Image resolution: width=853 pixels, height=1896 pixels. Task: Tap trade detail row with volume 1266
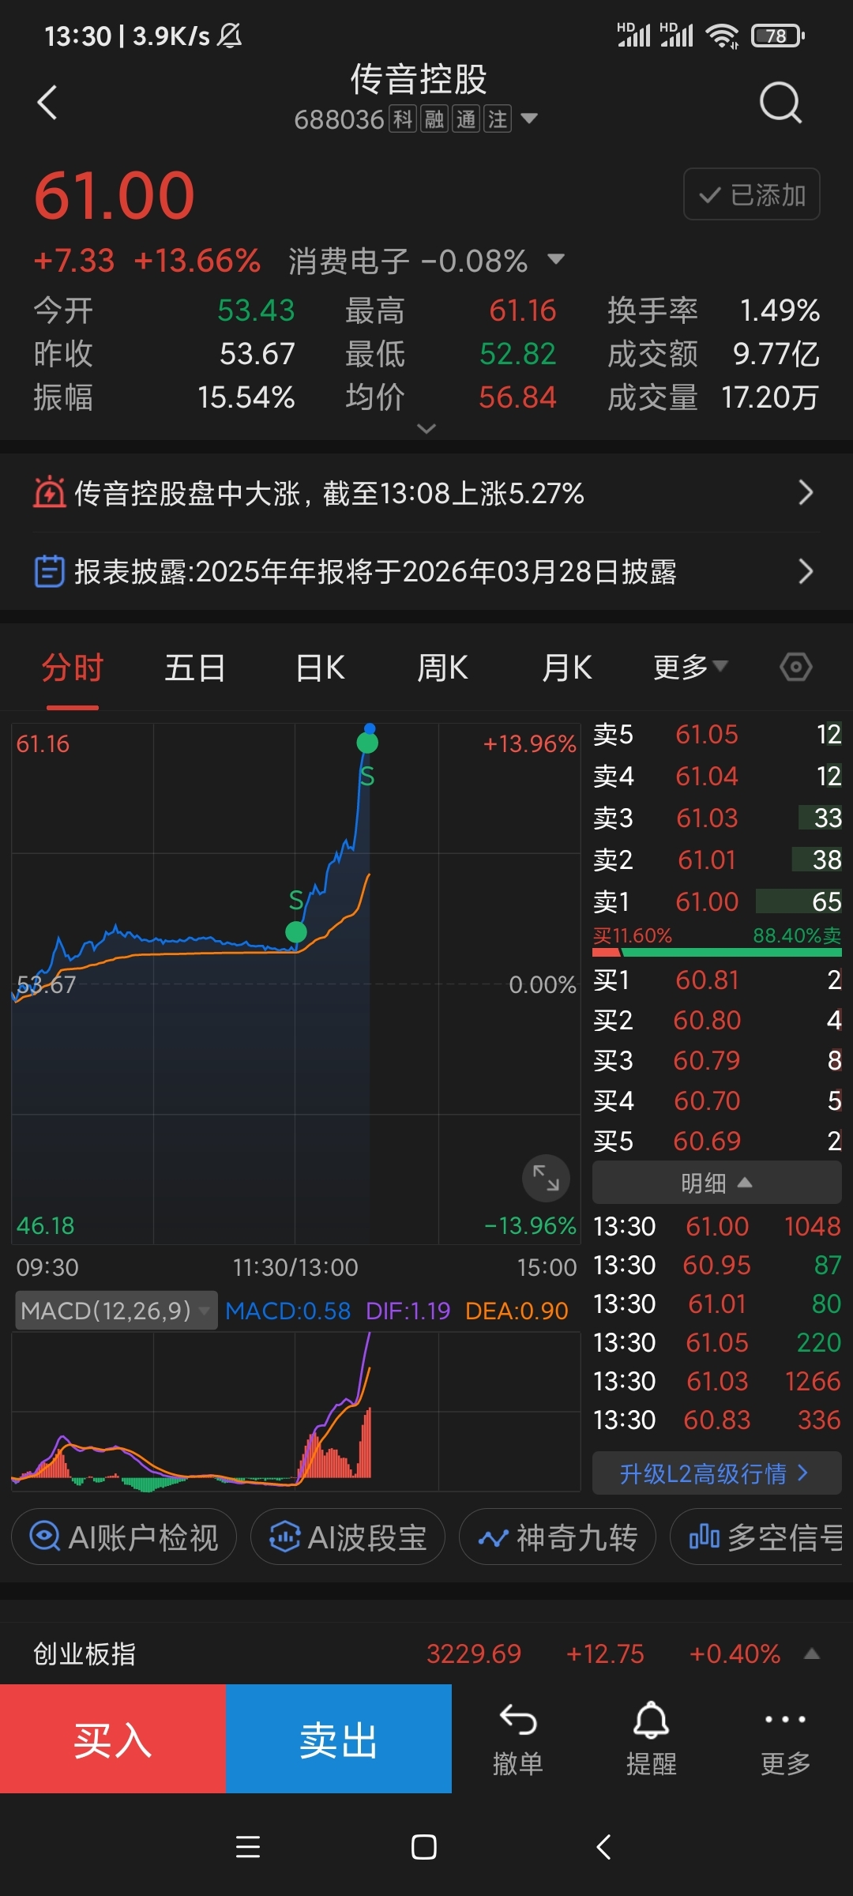point(717,1381)
